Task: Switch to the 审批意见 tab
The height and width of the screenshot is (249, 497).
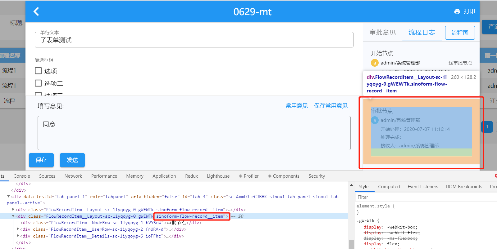Action: 382,33
